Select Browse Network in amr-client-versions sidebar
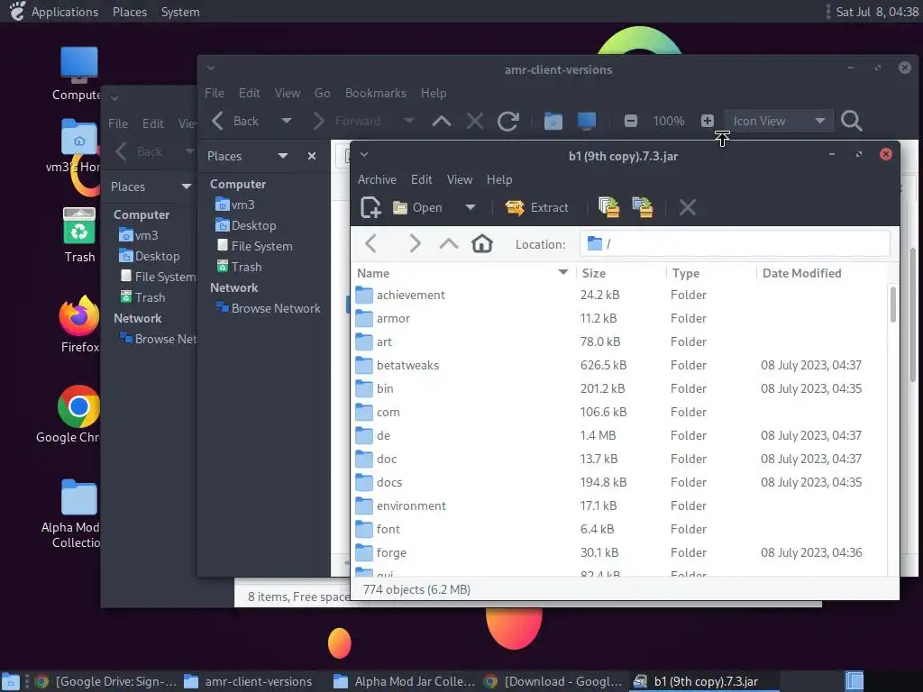This screenshot has width=923, height=692. [269, 308]
